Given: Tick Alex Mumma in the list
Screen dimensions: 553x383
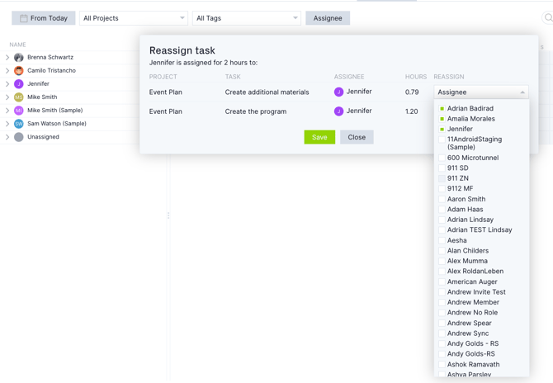Looking at the screenshot, I should coord(442,261).
